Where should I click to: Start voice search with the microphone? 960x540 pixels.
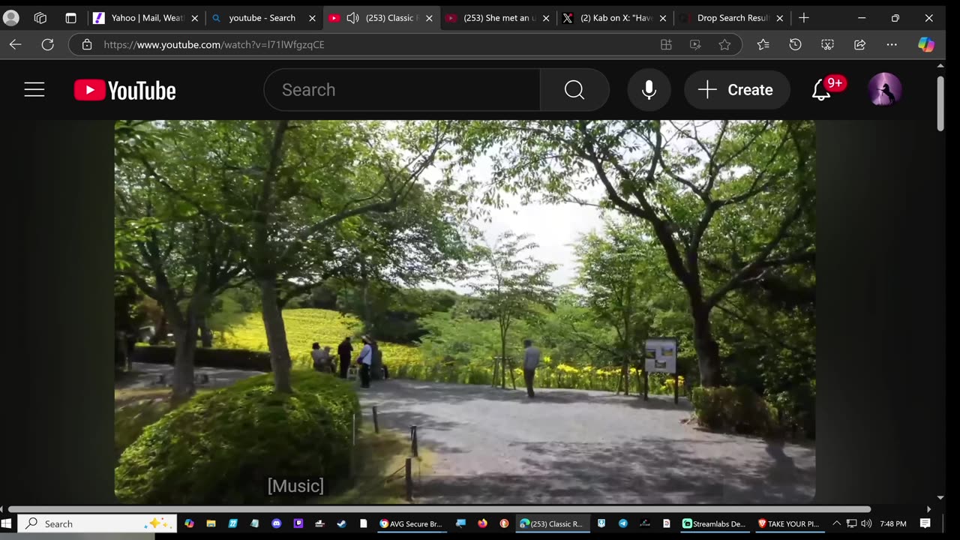click(x=649, y=90)
